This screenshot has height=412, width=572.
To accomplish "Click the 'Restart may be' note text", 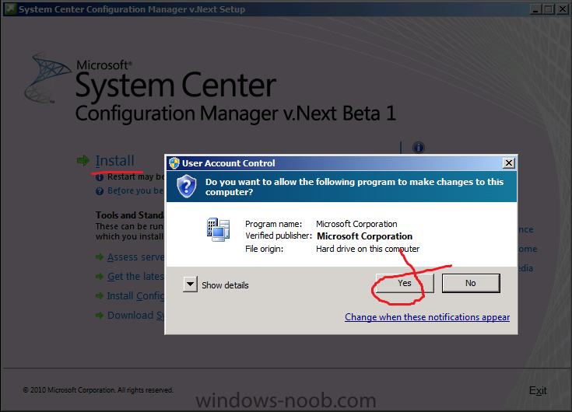I will pos(135,176).
